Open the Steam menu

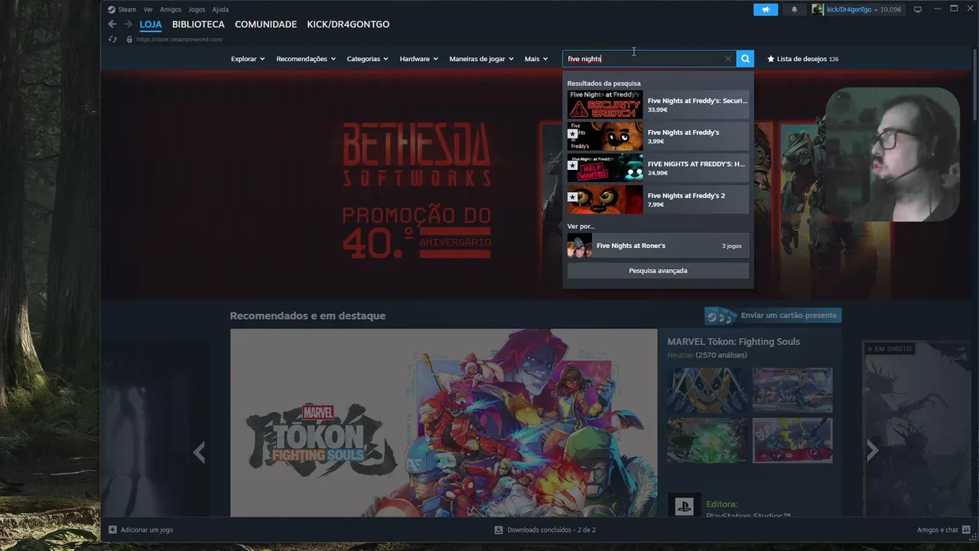tap(126, 9)
